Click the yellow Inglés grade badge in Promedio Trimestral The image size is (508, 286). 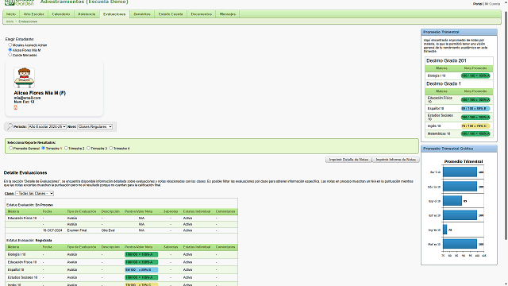[x=475, y=126]
